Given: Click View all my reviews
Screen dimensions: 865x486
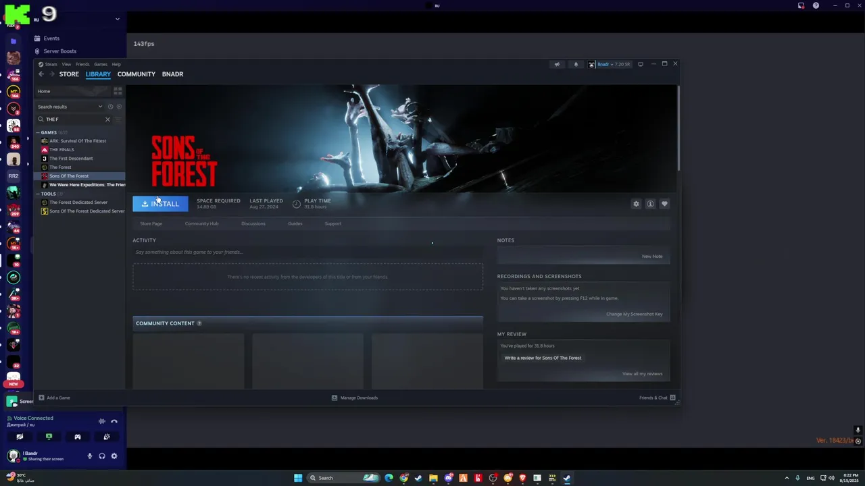Looking at the screenshot, I should coord(642,374).
